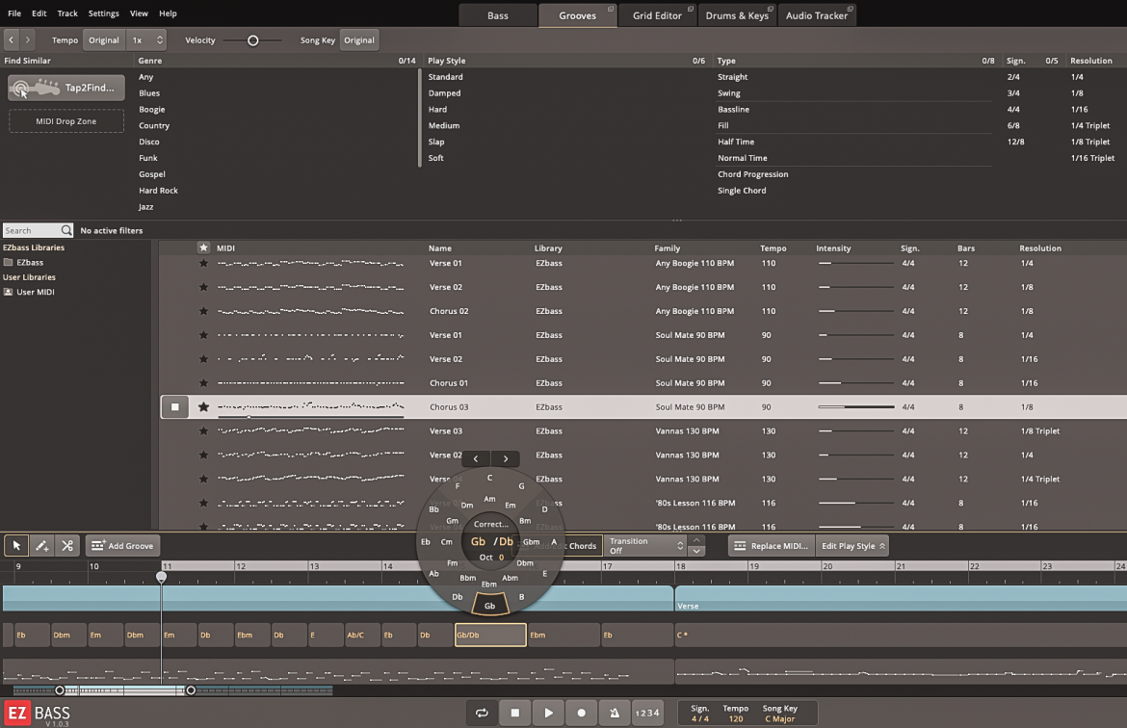
Task: Open the Track menu
Action: [67, 13]
